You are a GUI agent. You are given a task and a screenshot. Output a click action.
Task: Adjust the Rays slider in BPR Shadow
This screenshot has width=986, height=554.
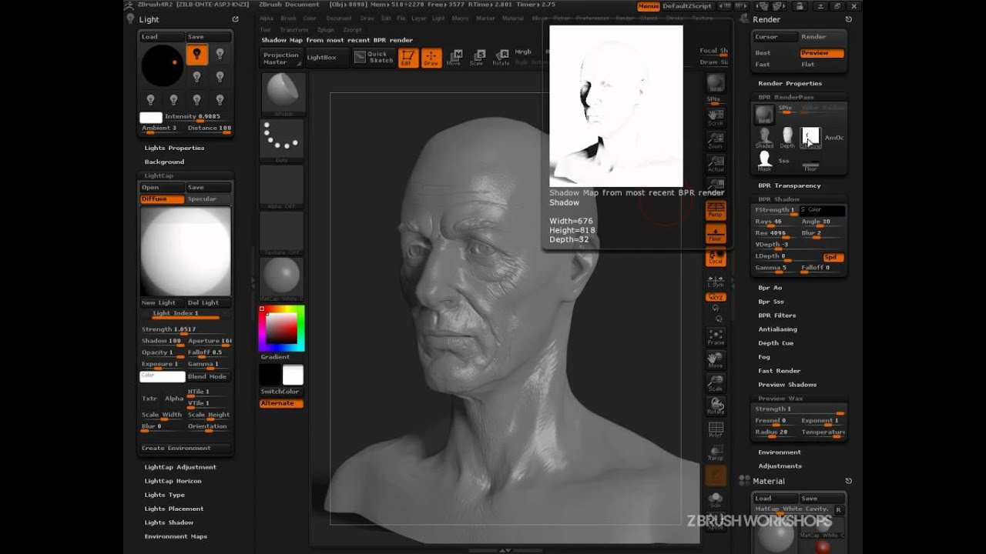(776, 222)
